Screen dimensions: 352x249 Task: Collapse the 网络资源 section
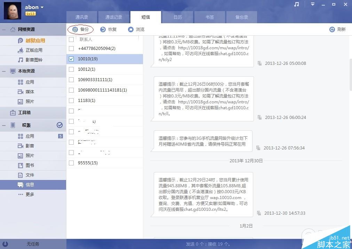[3, 29]
